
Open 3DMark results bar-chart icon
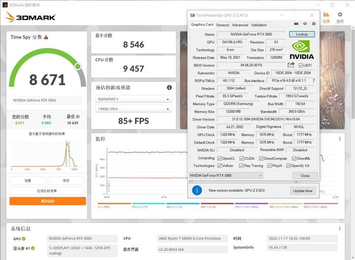click(x=326, y=15)
